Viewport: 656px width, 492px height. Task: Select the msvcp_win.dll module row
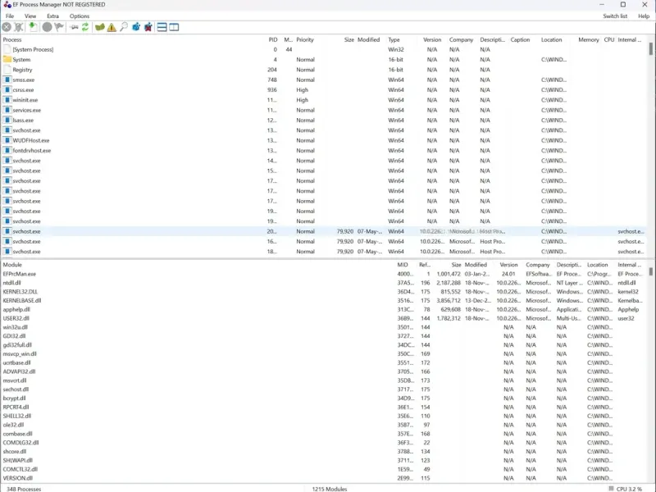point(324,354)
